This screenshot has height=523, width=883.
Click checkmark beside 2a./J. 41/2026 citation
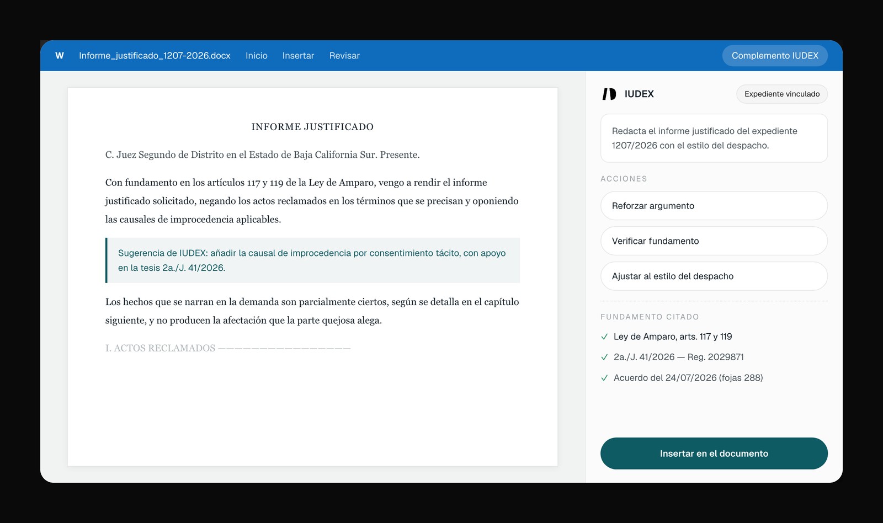(x=604, y=357)
